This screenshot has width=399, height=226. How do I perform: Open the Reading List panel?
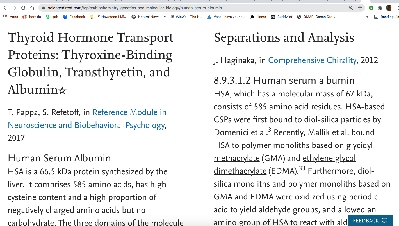[386, 17]
